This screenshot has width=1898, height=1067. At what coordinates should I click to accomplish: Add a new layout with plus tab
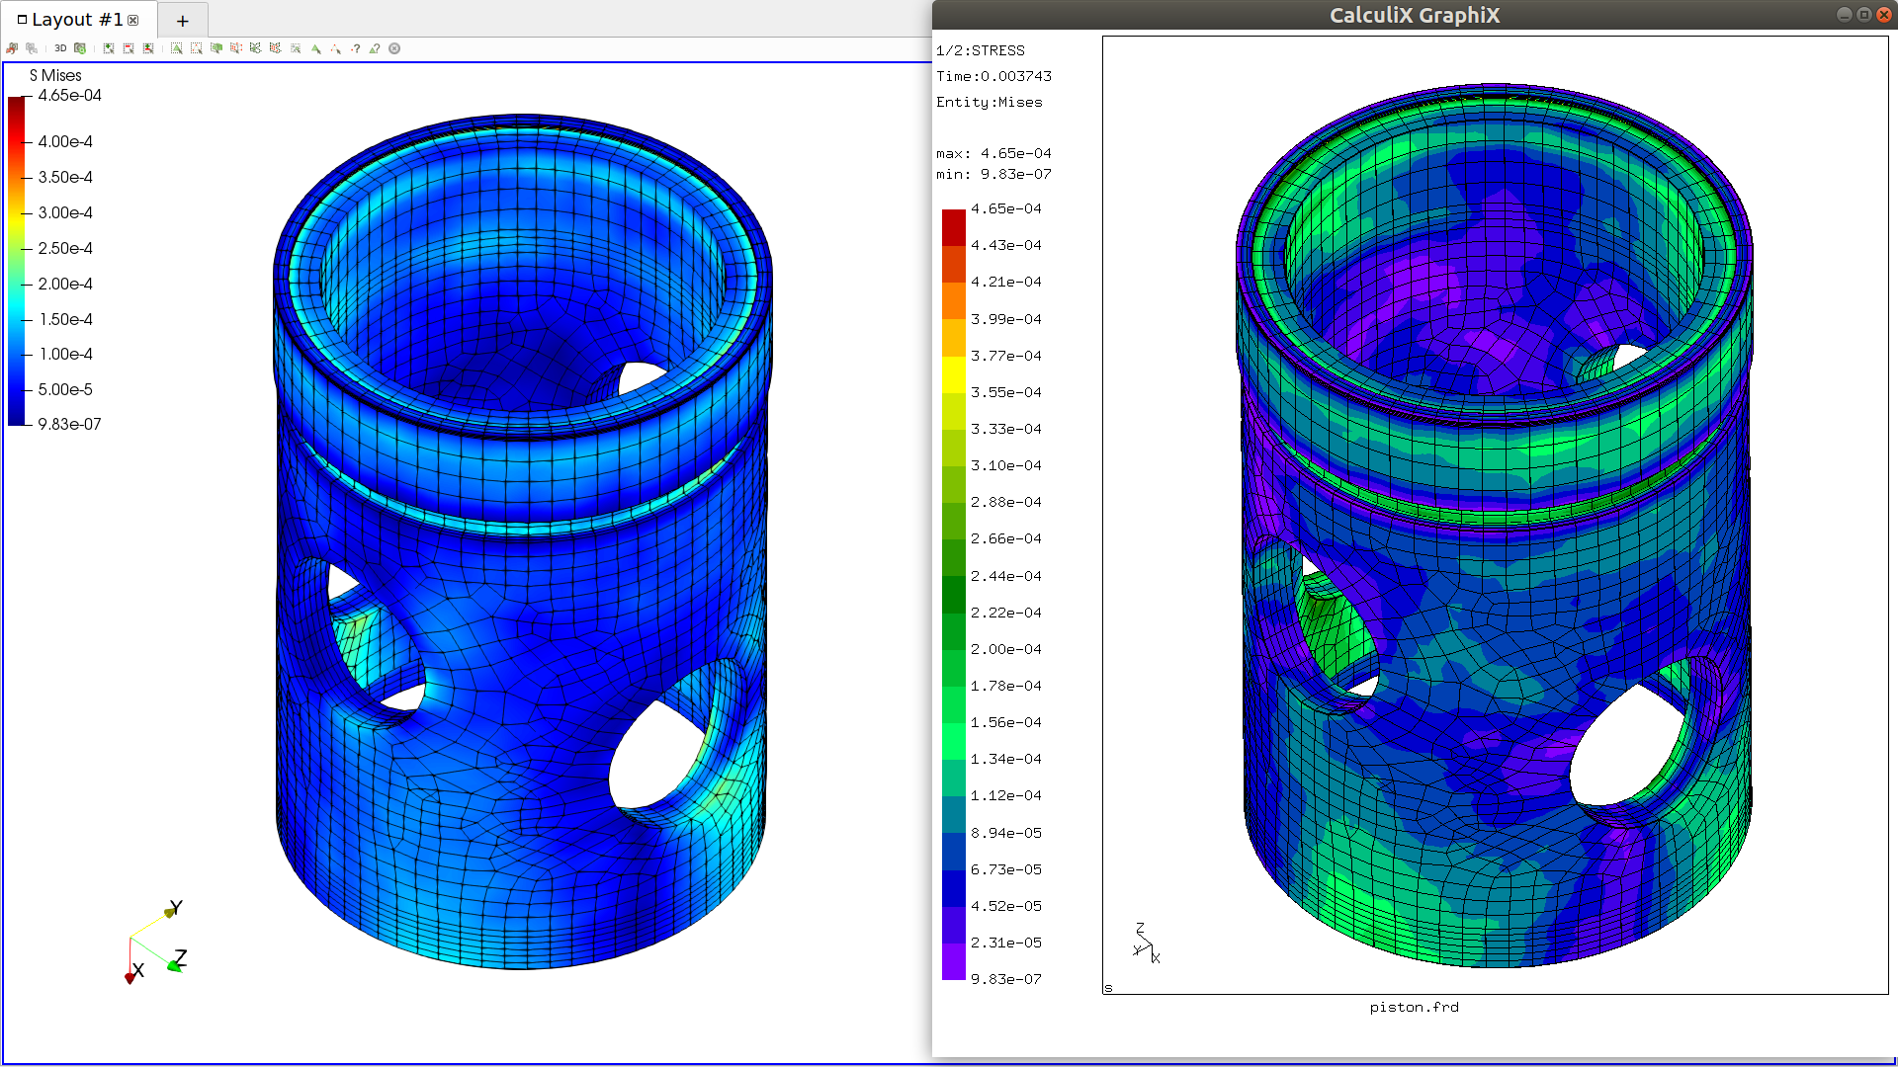pyautogui.click(x=182, y=21)
